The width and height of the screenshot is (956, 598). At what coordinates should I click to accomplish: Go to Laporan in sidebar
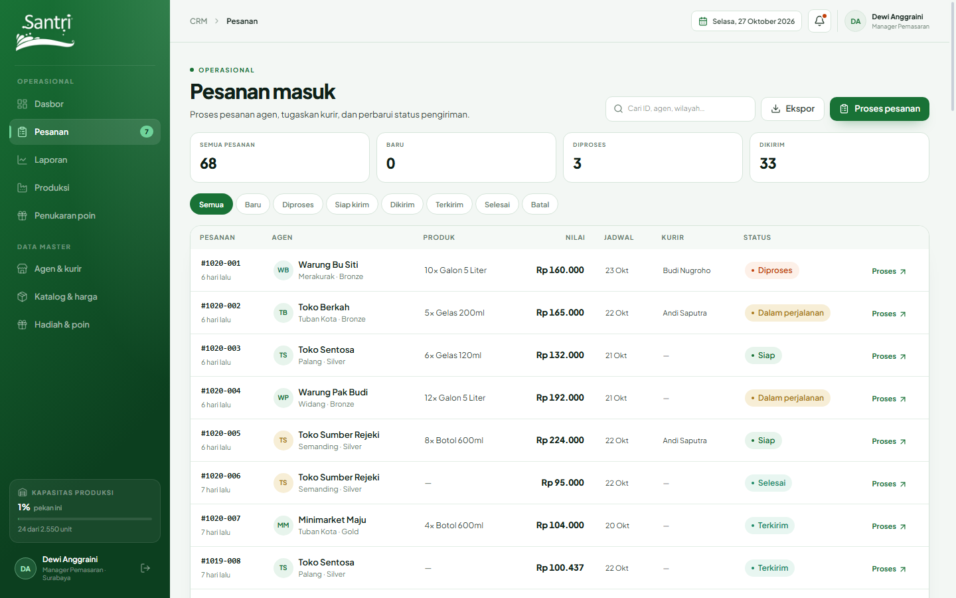[85, 160]
